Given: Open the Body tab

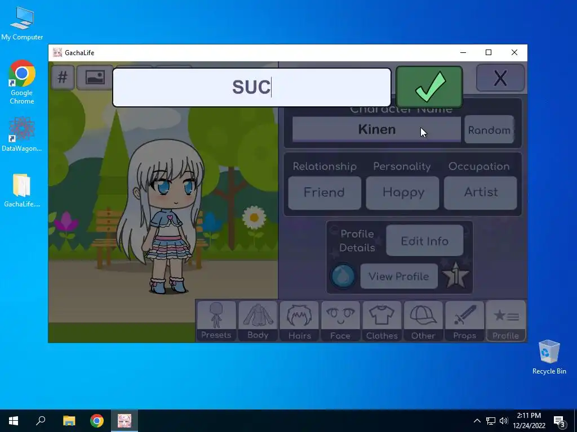Looking at the screenshot, I should (258, 321).
